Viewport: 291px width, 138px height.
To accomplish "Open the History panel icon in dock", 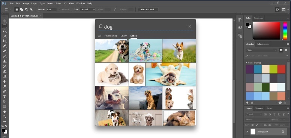I will 240,20.
